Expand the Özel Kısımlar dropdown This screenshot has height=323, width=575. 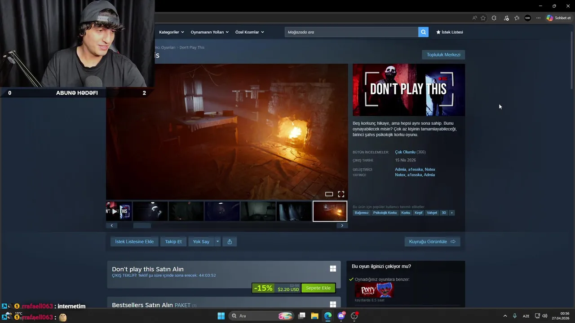[249, 32]
